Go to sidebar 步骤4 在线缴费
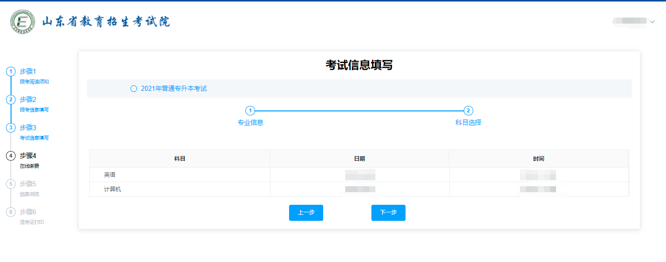 (x=23, y=160)
